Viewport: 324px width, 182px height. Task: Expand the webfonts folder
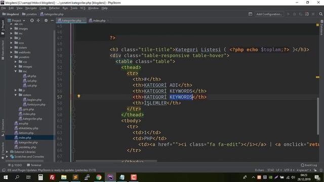click(x=11, y=52)
